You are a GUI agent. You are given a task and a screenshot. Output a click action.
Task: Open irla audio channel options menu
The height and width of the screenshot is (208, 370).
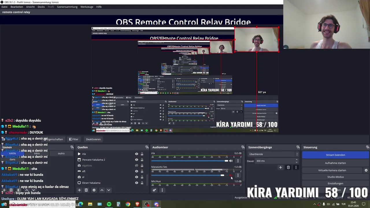point(238,161)
